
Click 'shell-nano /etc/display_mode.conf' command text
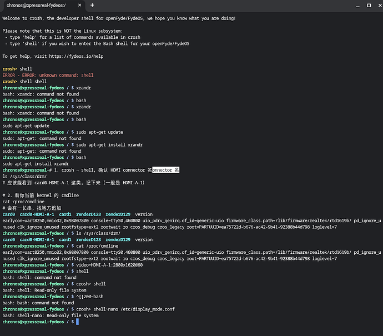coord(134,309)
